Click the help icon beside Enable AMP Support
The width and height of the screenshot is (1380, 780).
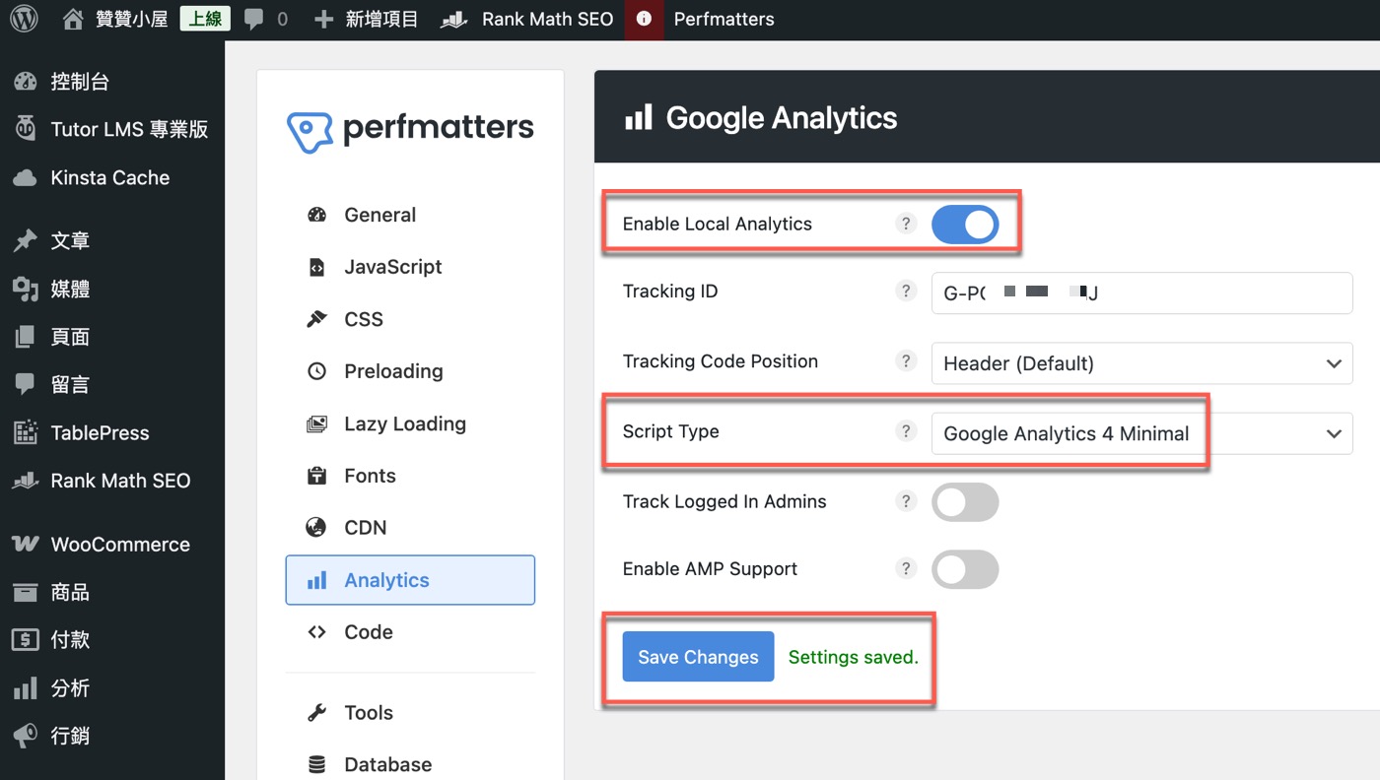pos(906,568)
